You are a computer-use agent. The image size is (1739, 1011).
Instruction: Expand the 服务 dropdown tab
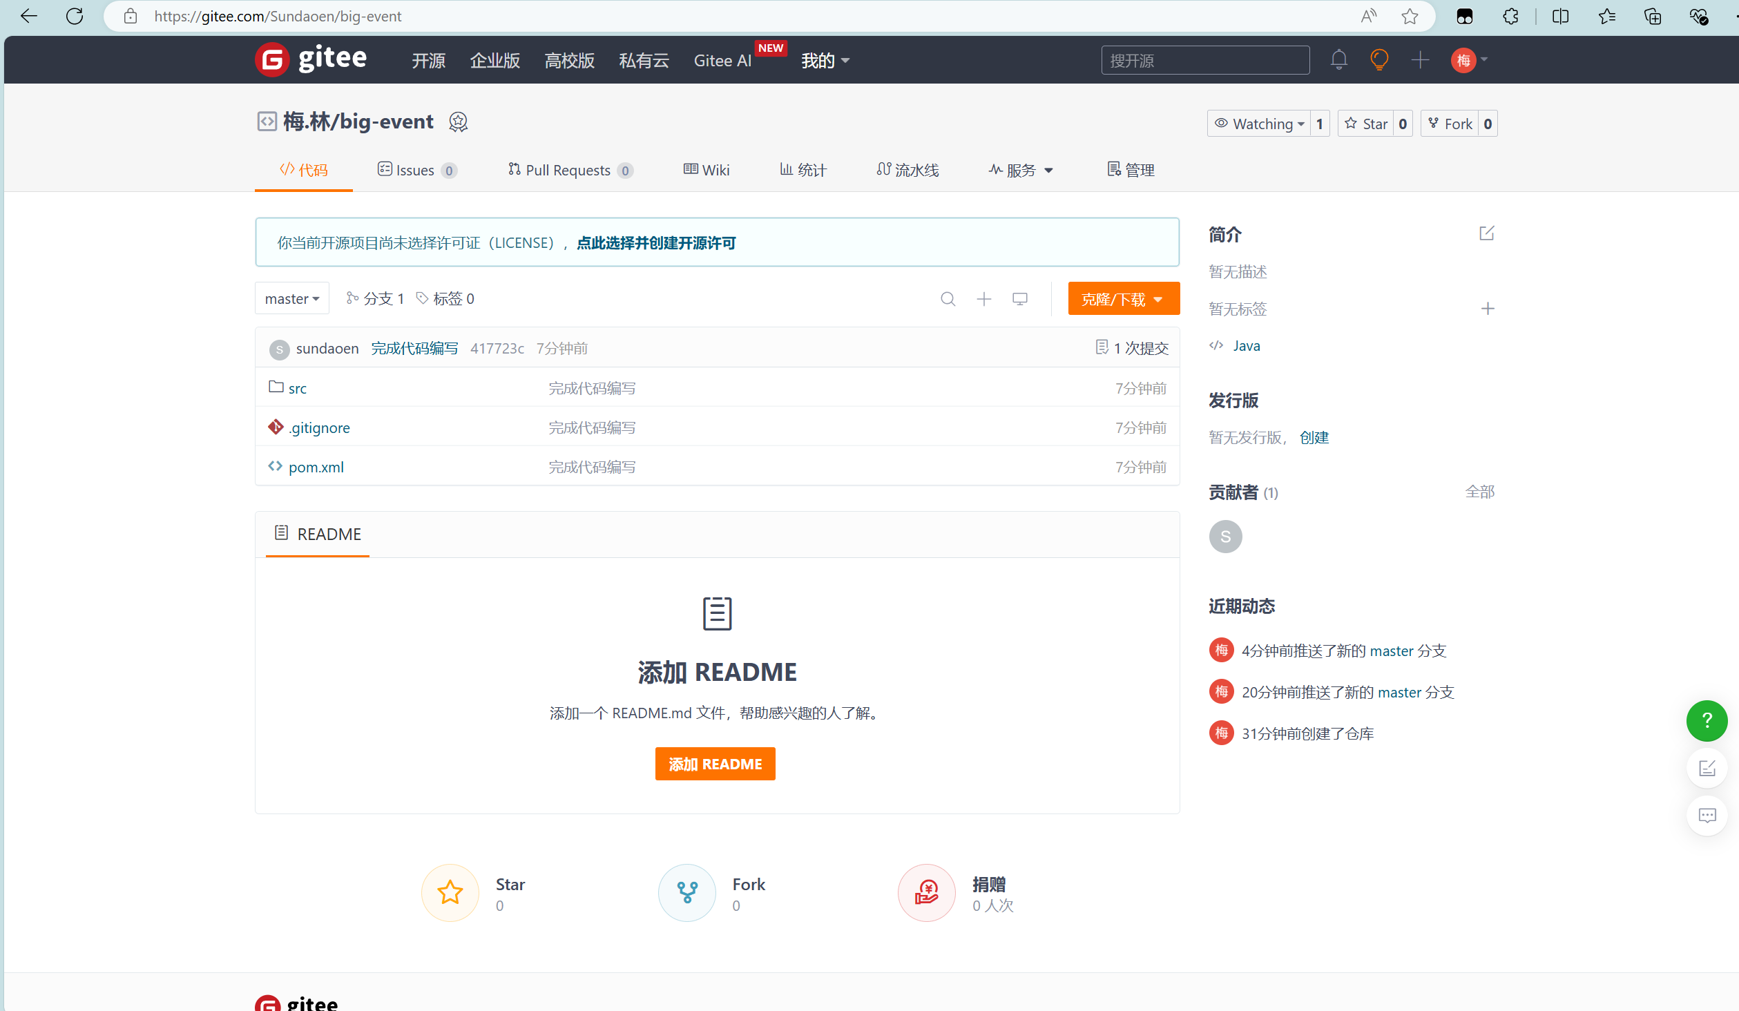[x=1021, y=170]
